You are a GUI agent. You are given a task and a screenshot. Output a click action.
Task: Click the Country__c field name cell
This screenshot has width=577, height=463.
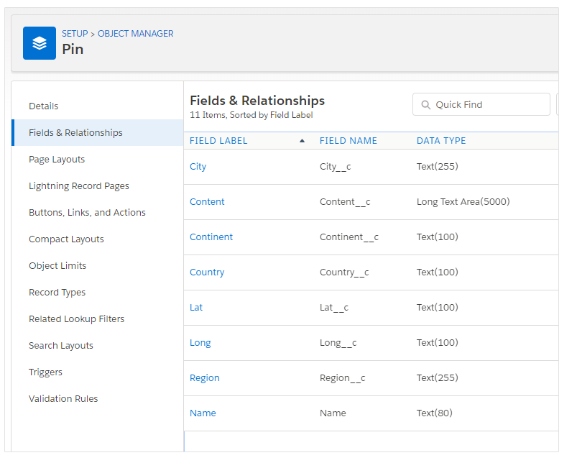[x=344, y=272]
